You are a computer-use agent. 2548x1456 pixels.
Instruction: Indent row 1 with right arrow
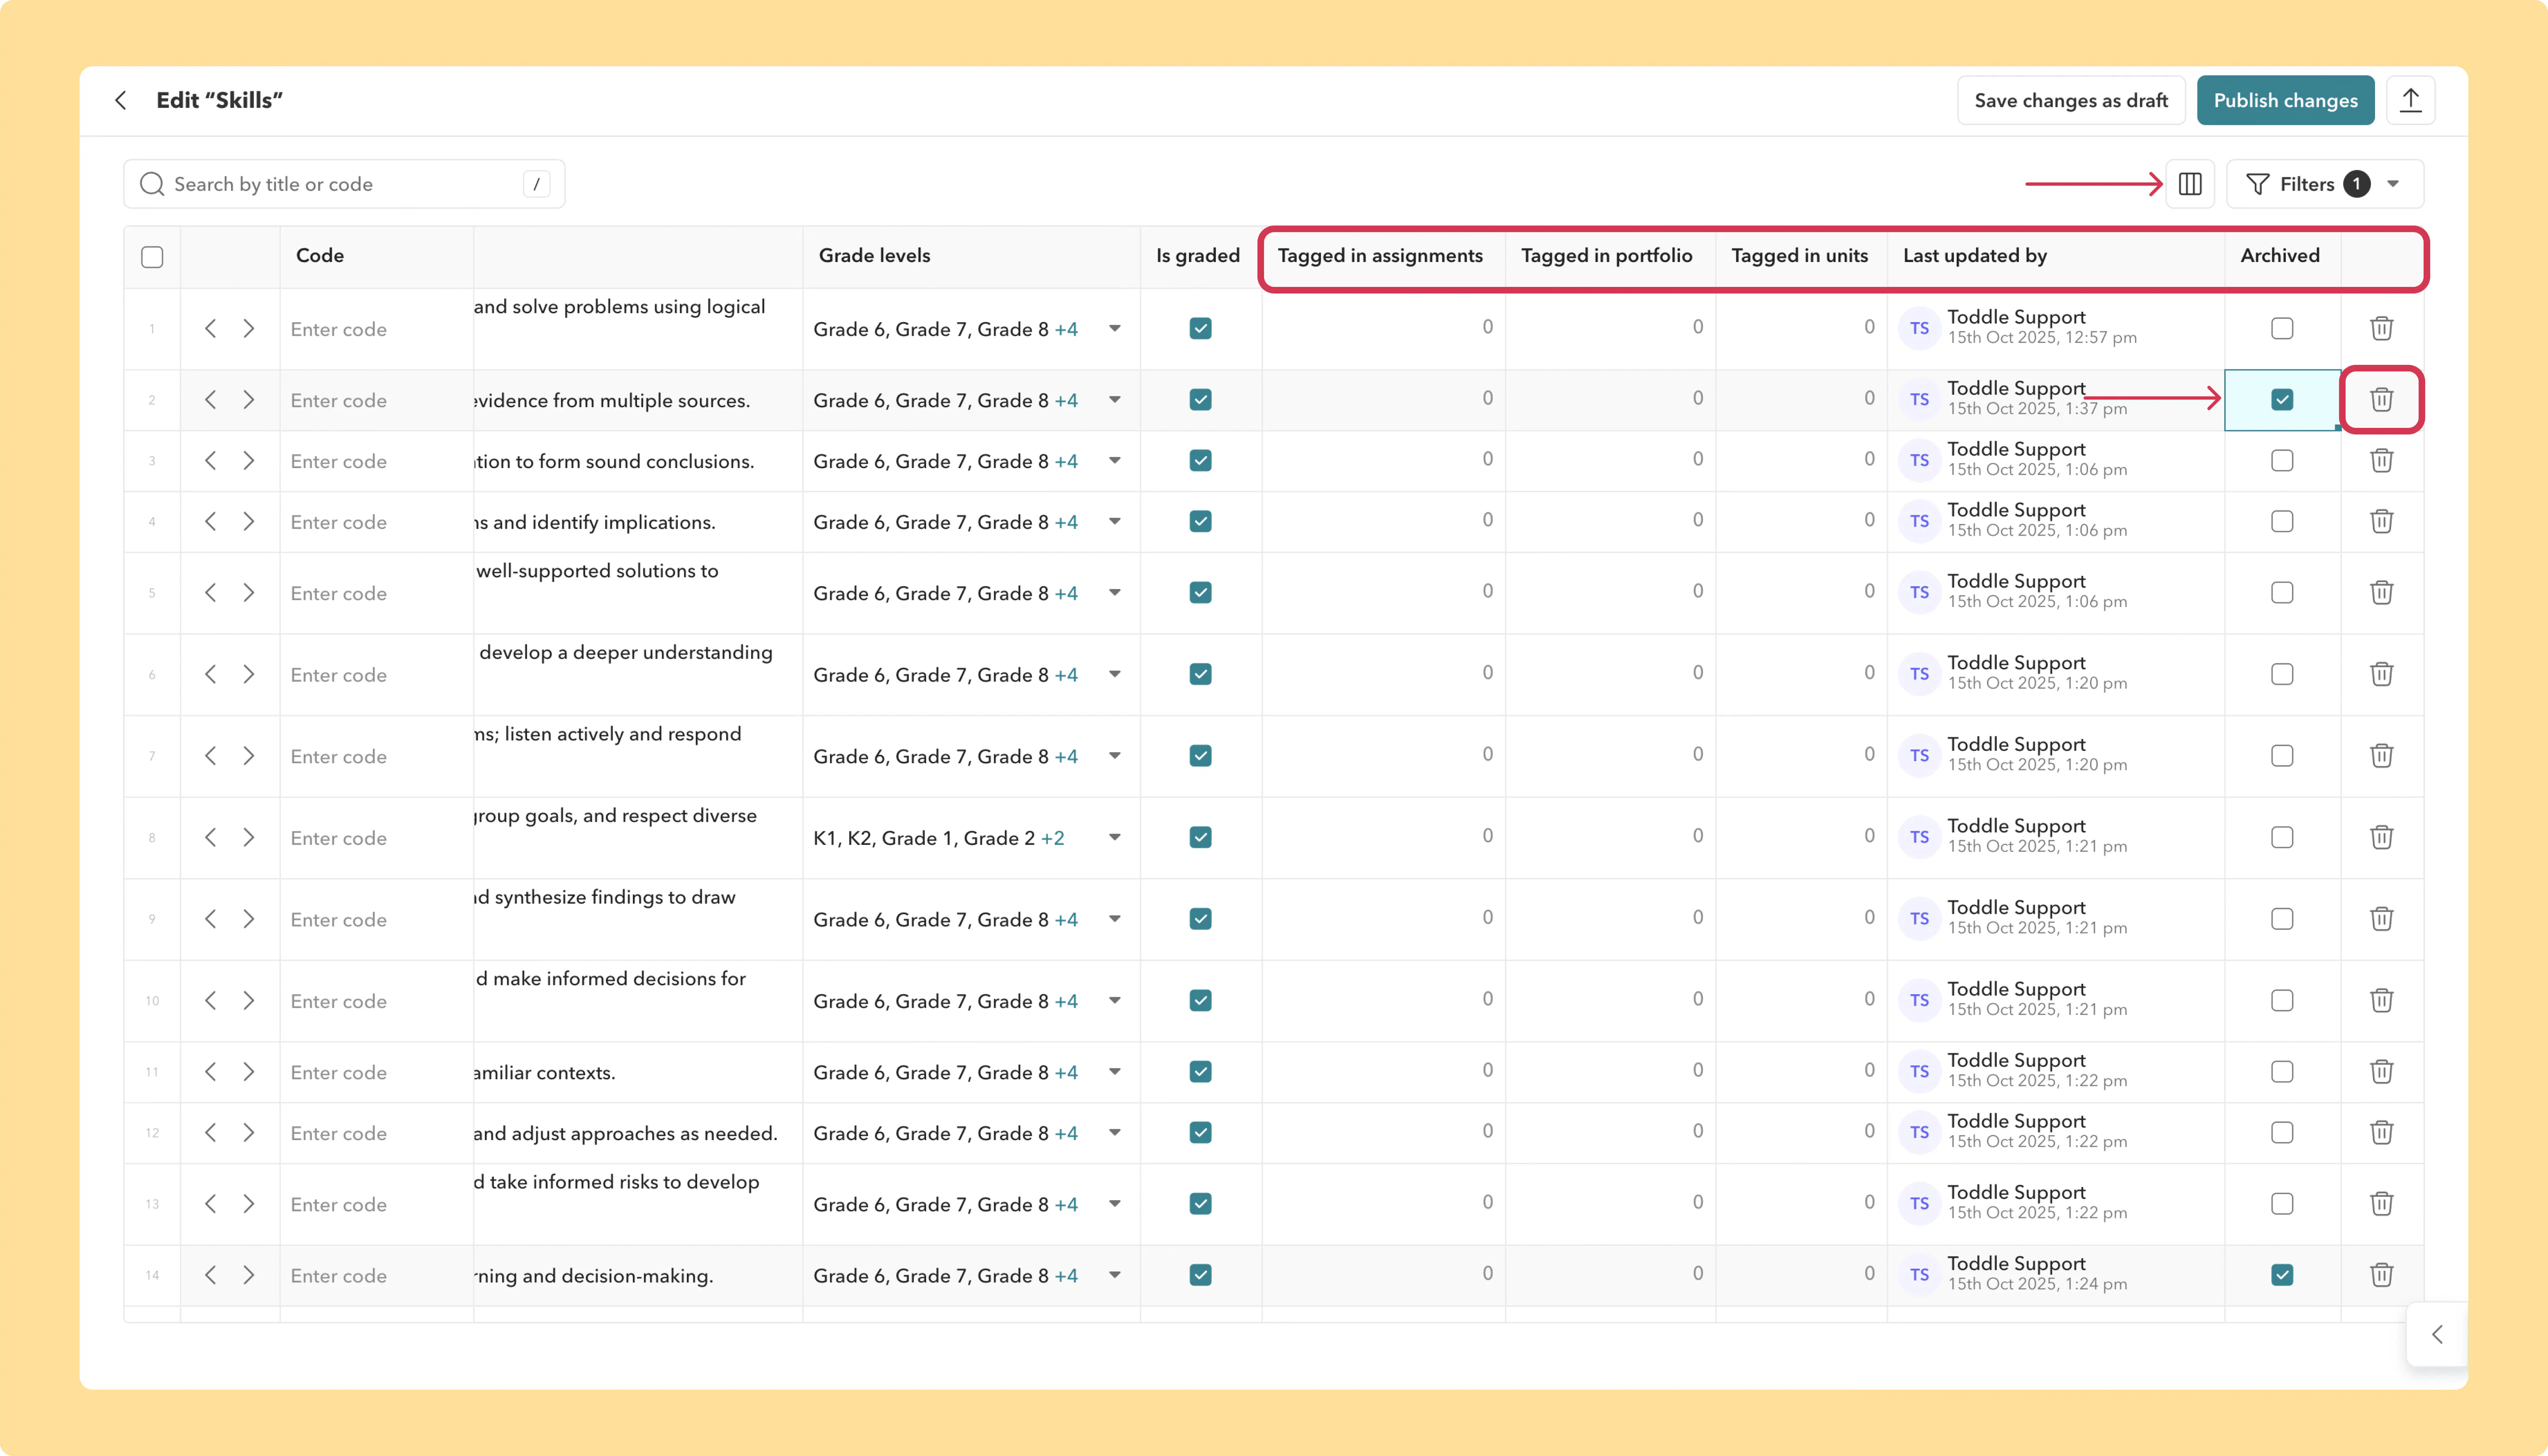(249, 328)
